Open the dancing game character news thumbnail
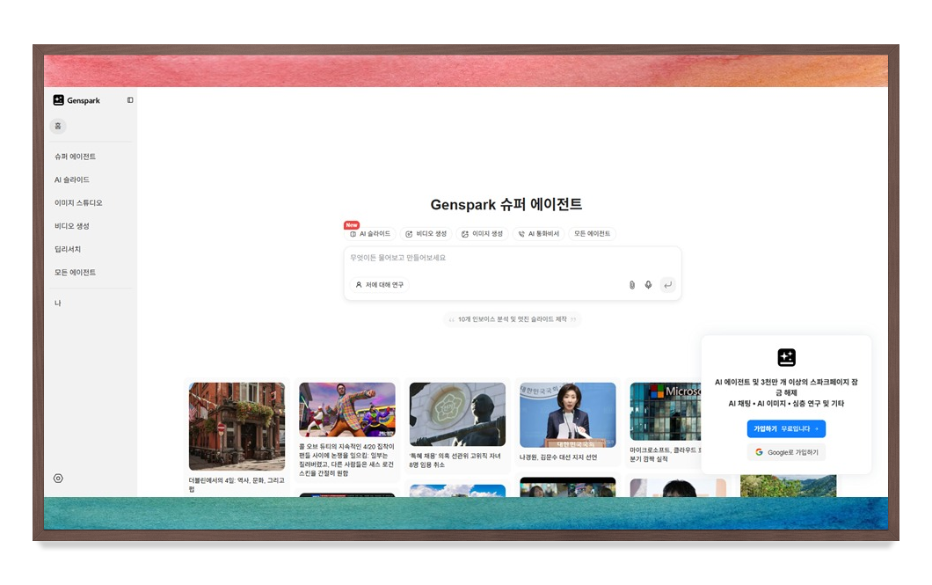 (x=347, y=410)
